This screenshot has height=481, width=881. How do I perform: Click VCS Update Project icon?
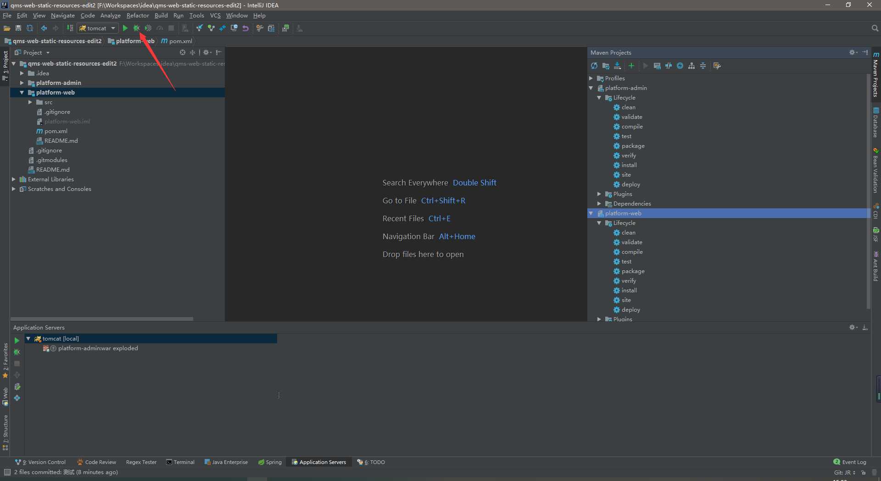[200, 28]
